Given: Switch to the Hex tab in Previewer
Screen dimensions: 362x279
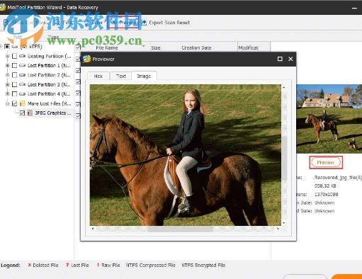Looking at the screenshot, I should 98,76.
